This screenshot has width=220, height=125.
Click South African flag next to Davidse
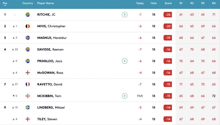28,49
